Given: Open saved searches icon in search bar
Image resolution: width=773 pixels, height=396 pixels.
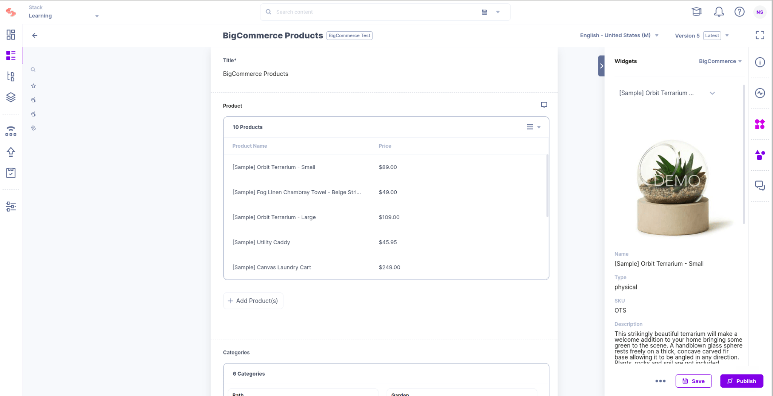Looking at the screenshot, I should pos(485,12).
